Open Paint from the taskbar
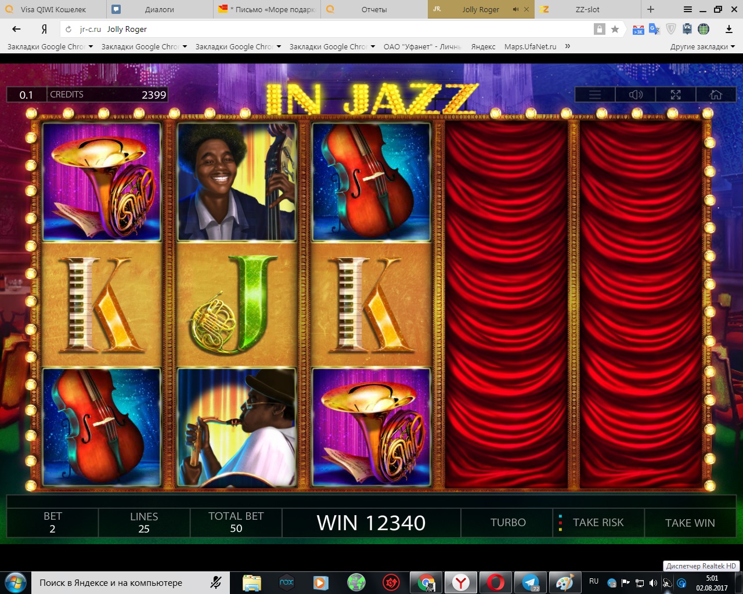 565,582
